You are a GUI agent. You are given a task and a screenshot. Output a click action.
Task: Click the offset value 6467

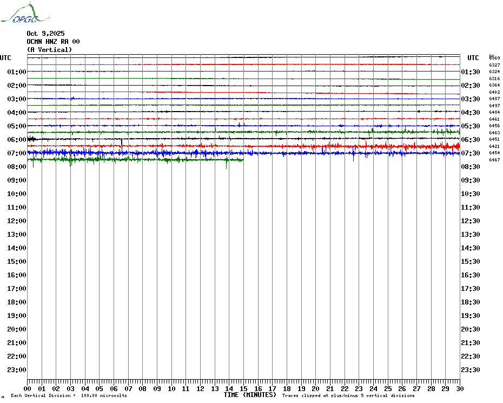(x=494, y=160)
